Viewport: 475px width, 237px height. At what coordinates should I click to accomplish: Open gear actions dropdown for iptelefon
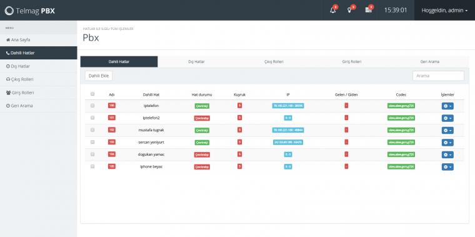pos(447,106)
